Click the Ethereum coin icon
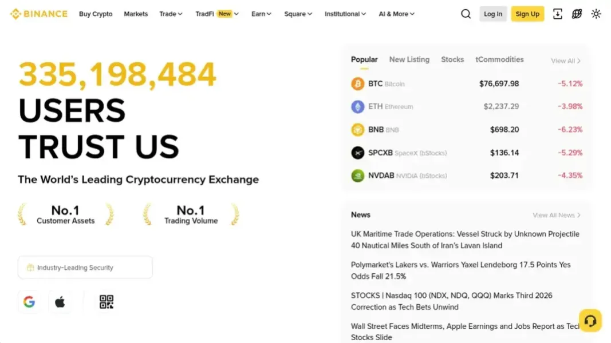This screenshot has width=611, height=343. (x=357, y=106)
